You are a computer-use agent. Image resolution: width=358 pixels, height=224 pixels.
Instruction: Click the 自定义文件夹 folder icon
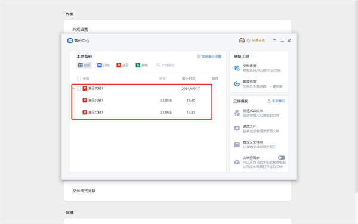pyautogui.click(x=237, y=145)
